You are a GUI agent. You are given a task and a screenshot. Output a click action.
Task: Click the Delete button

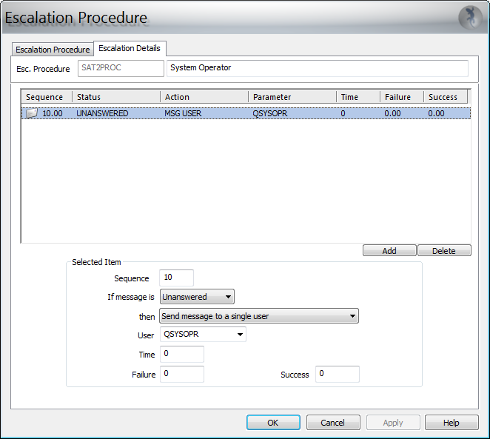tap(444, 251)
